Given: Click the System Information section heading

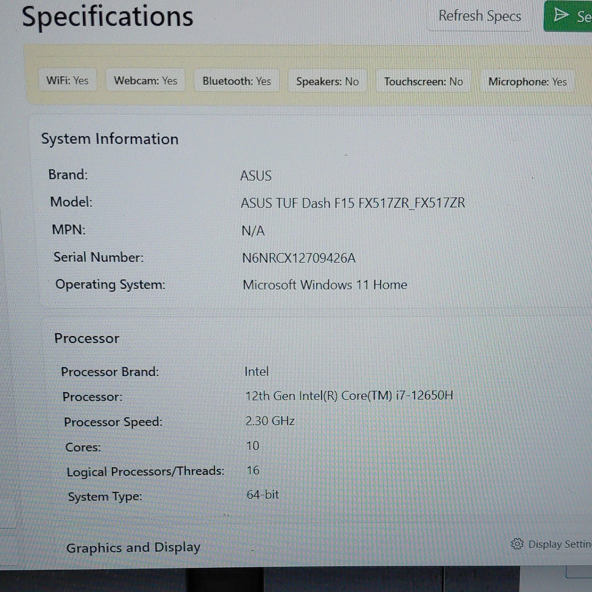Looking at the screenshot, I should pos(110,139).
